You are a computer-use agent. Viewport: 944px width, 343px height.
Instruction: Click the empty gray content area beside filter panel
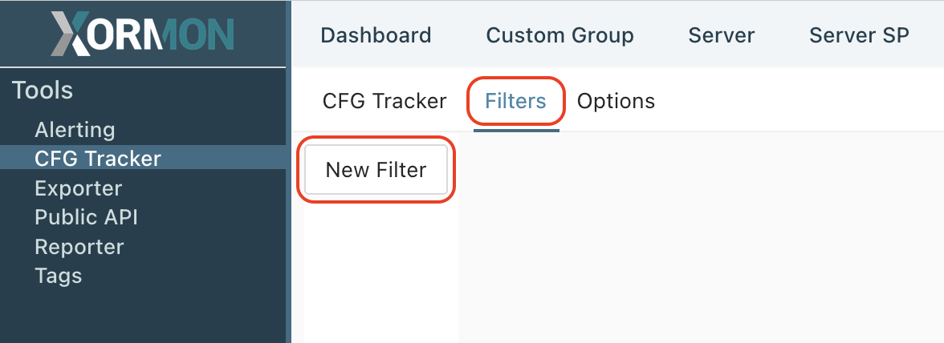click(702, 237)
